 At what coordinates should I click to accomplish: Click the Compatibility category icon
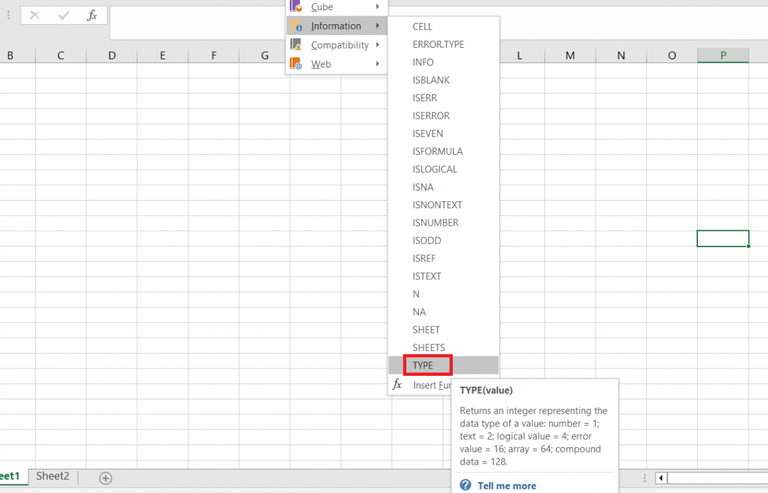(295, 44)
